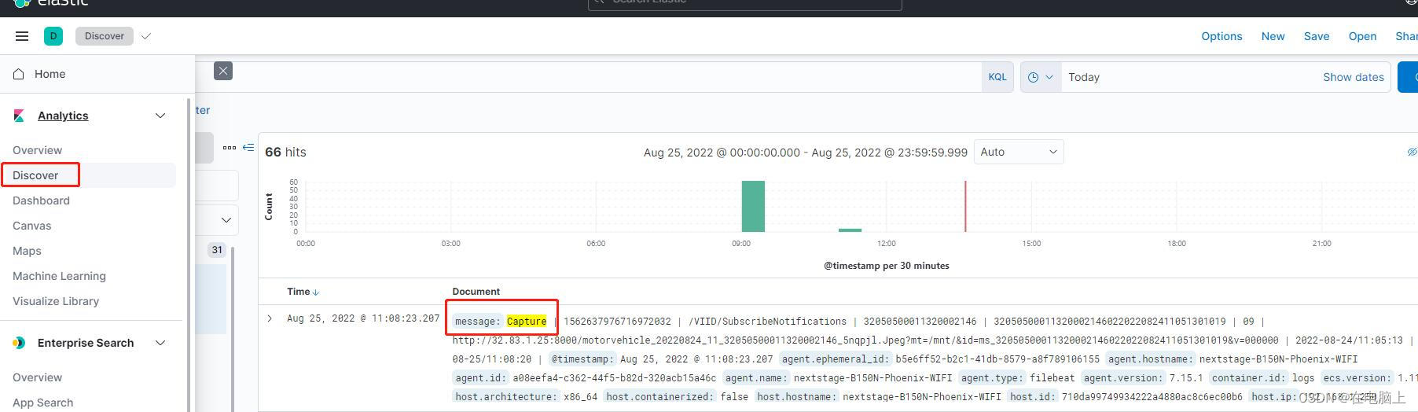Open Dashboard in Analytics menu
Image resolution: width=1418 pixels, height=412 pixels.
coord(41,200)
